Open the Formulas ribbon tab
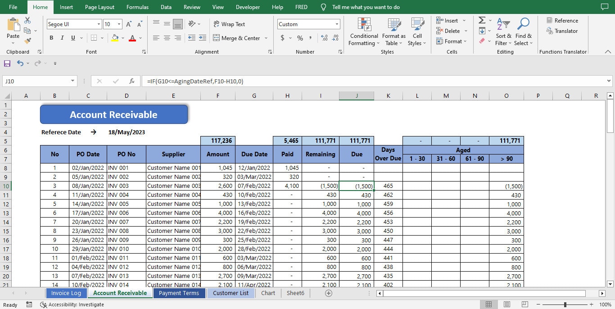 pos(137,7)
